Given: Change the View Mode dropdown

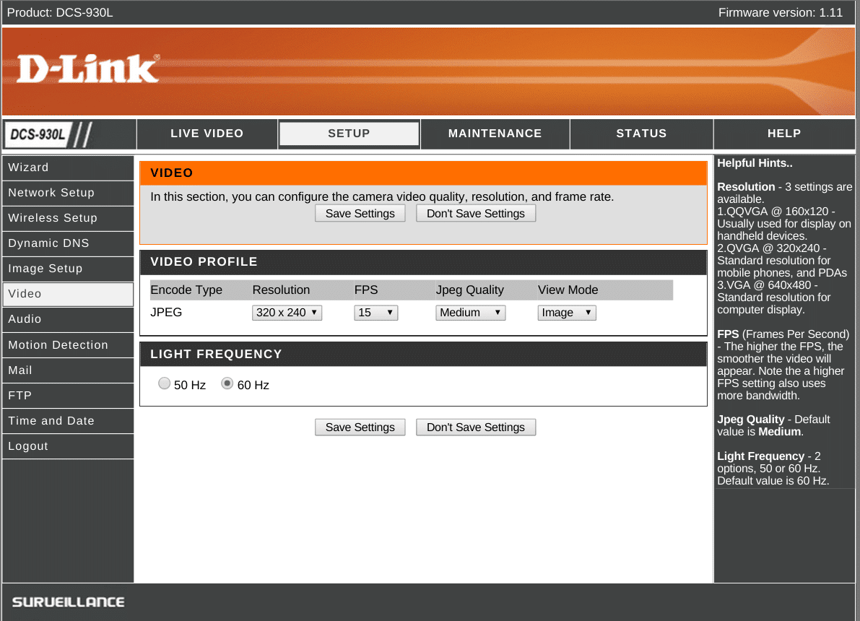Looking at the screenshot, I should (x=566, y=313).
